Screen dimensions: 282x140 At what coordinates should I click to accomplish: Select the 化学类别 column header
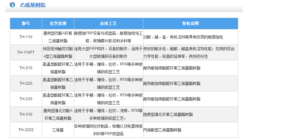(58, 23)
